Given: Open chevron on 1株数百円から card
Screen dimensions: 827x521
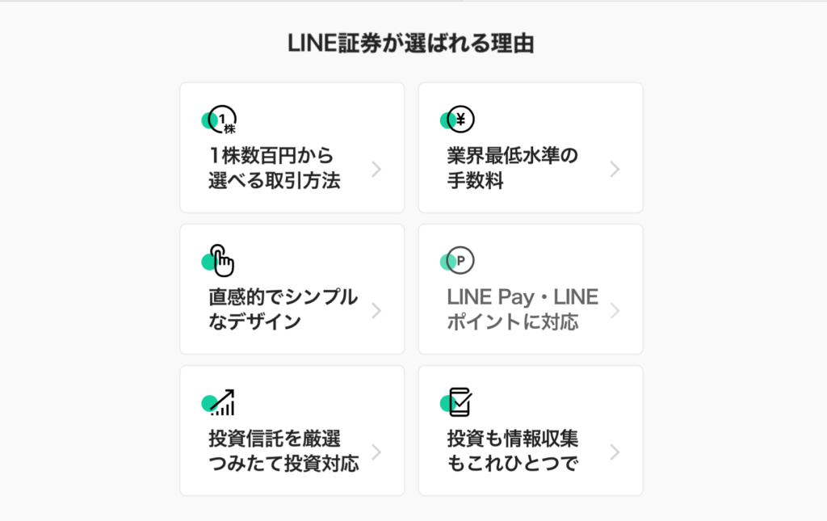Looking at the screenshot, I should coord(376,170).
